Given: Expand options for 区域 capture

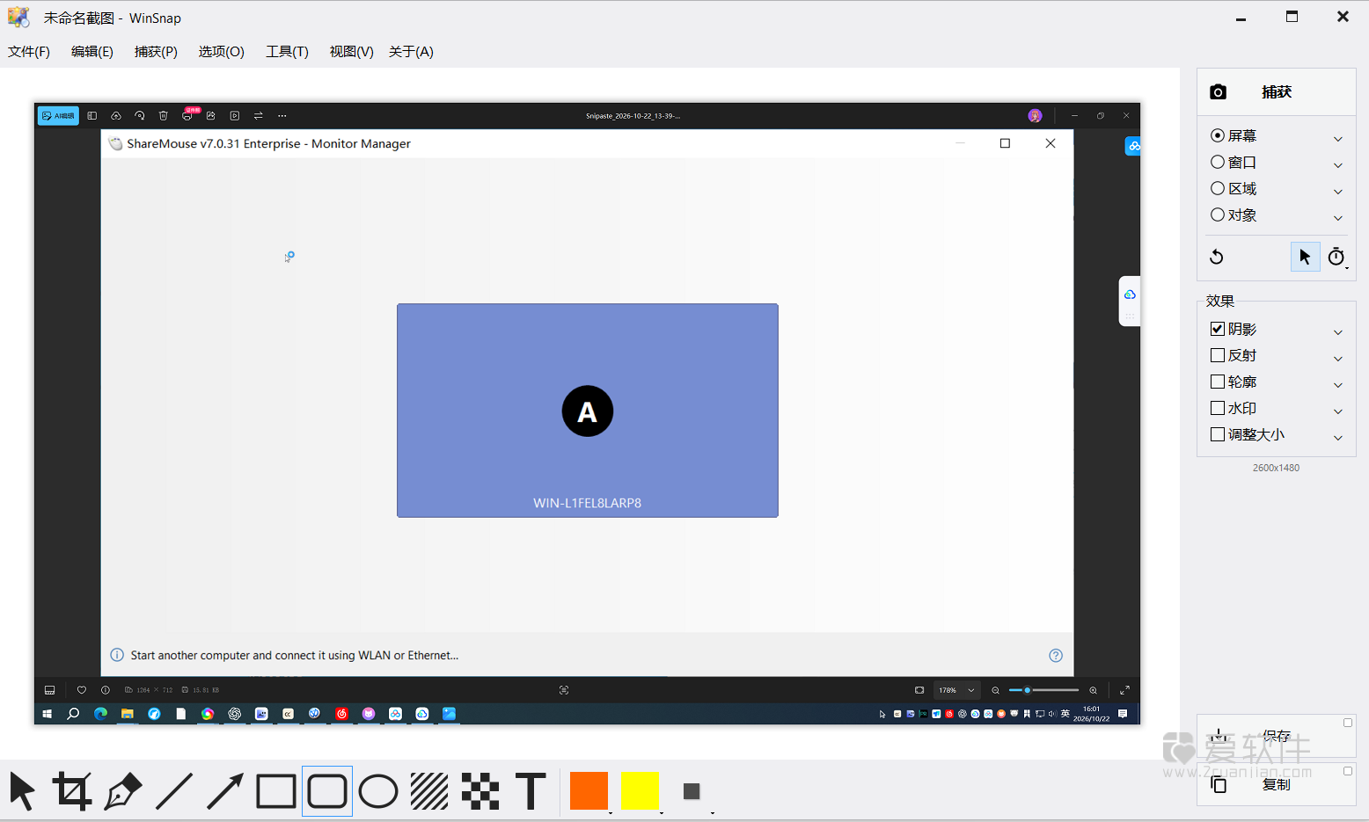Looking at the screenshot, I should click(x=1338, y=192).
